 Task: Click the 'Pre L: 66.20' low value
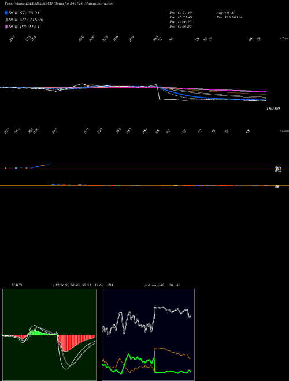[x=181, y=21]
